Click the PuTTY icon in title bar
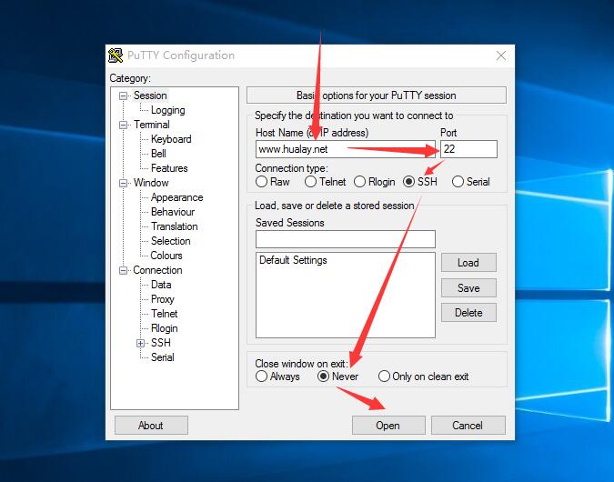This screenshot has width=614, height=482. (x=116, y=55)
